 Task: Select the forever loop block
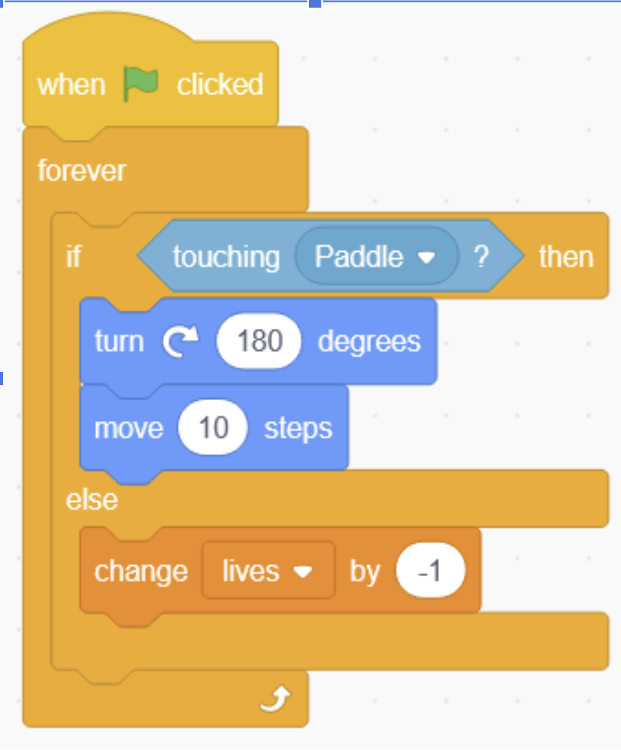[80, 171]
